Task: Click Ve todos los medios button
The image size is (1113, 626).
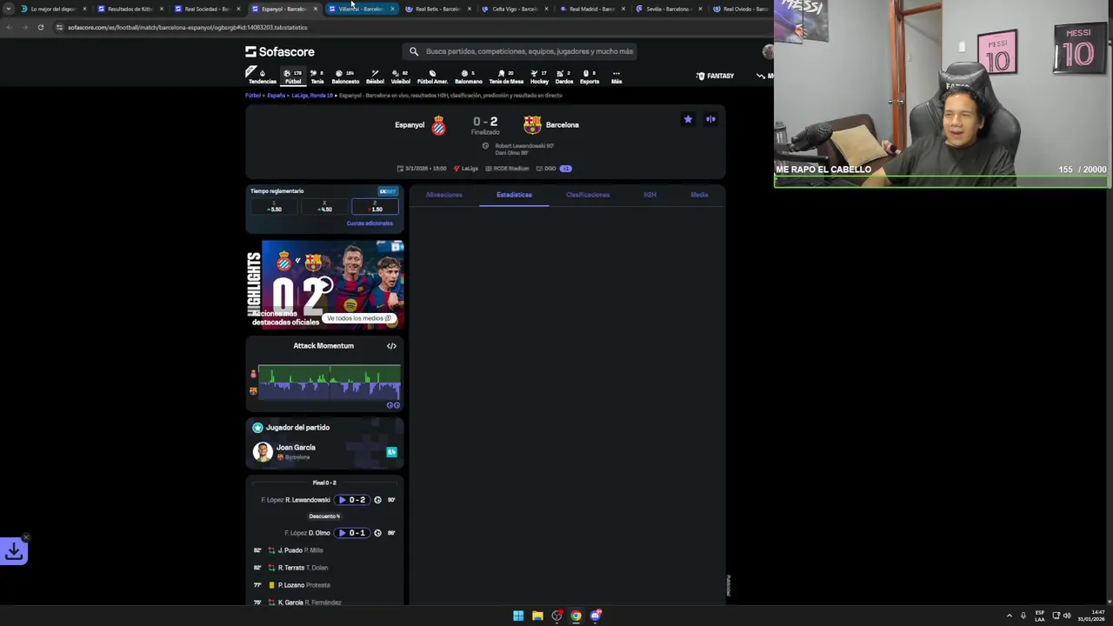Action: [358, 318]
